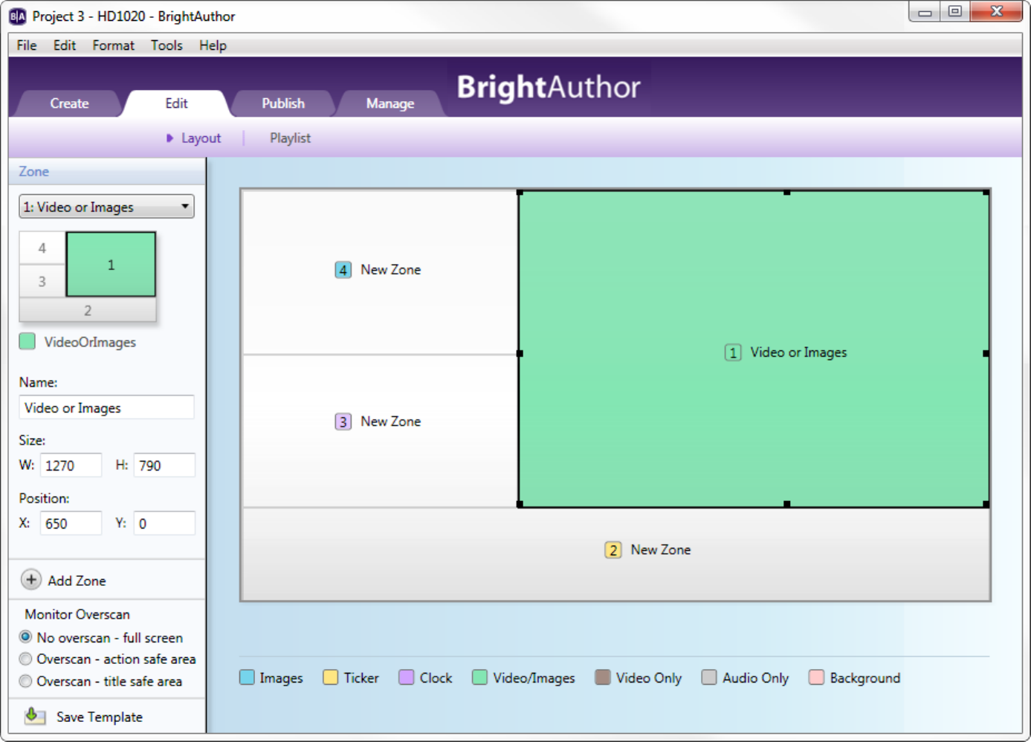Screen dimensions: 1031x742
Task: Click the Video/Images legend color swatch
Action: 480,677
